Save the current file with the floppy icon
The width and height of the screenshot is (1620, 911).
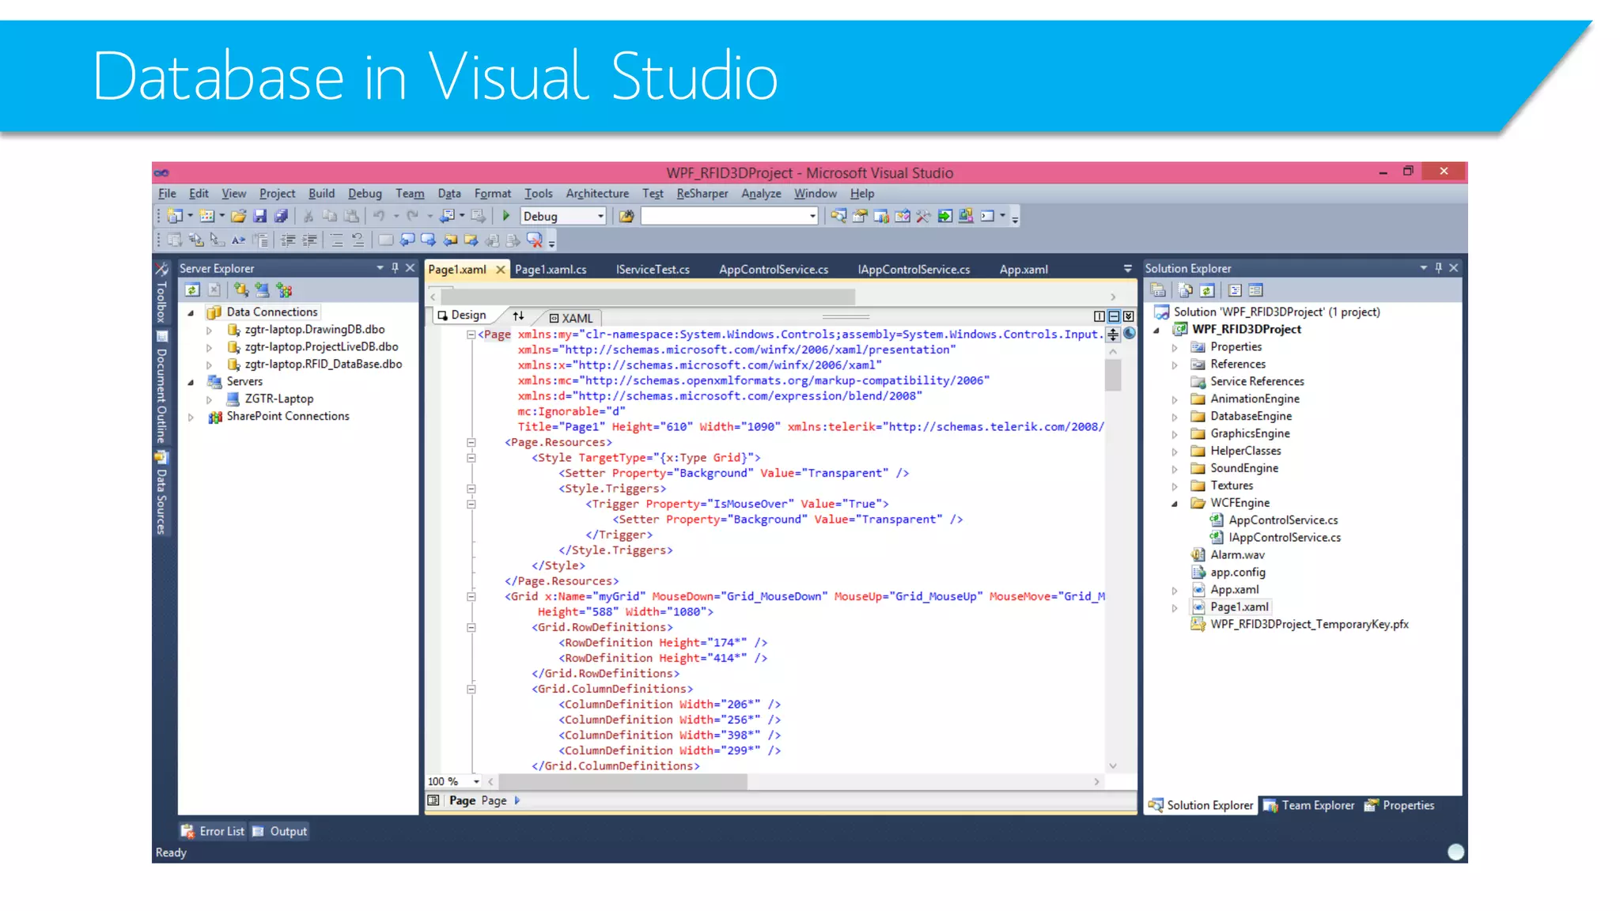coord(259,216)
